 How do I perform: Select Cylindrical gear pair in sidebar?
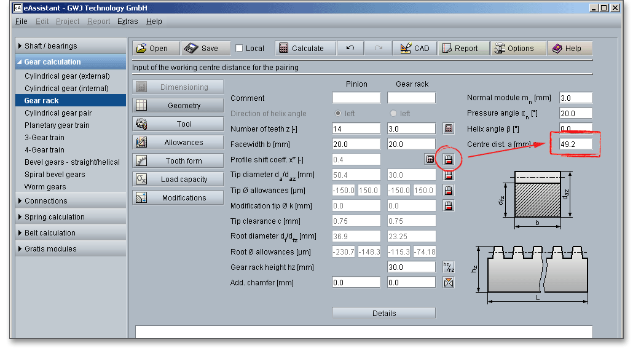click(x=58, y=113)
